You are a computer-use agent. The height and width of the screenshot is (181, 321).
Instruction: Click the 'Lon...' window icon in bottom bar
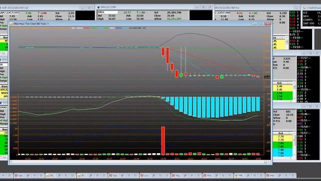[142, 175]
